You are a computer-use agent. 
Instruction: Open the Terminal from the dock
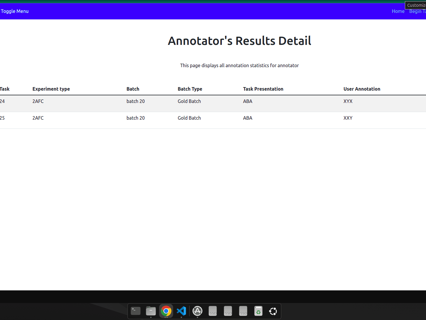[x=136, y=311]
